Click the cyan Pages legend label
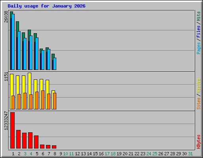The height and width of the screenshot is (158, 203). [x=199, y=48]
